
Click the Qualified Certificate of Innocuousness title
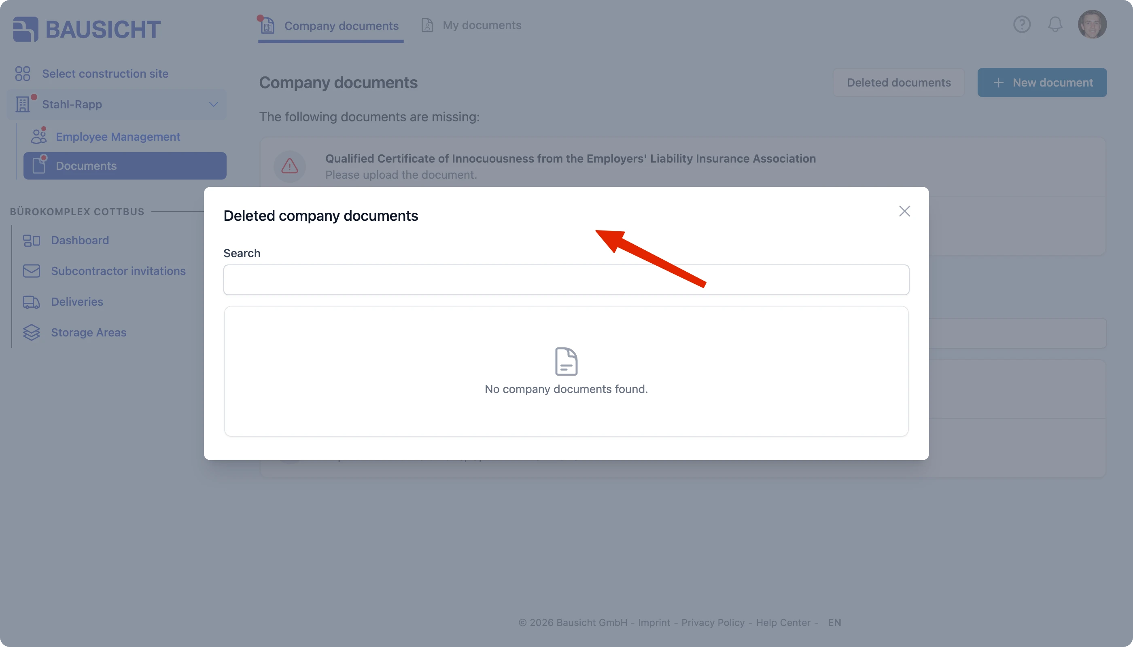click(x=571, y=159)
